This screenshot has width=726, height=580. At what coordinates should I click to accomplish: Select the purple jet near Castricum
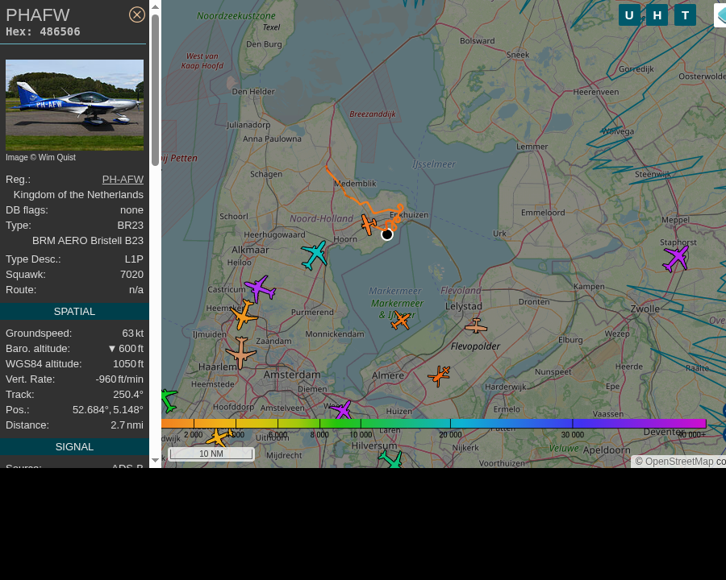[x=261, y=288]
